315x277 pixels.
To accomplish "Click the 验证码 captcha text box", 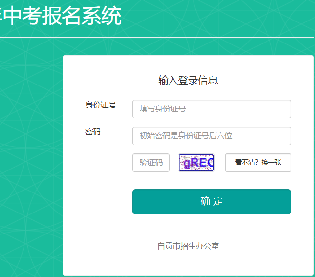I will [x=151, y=163].
